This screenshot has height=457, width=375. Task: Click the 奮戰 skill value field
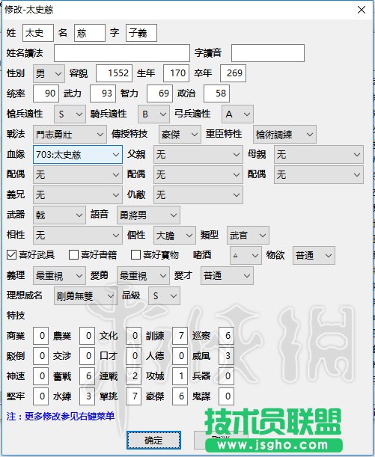87,376
